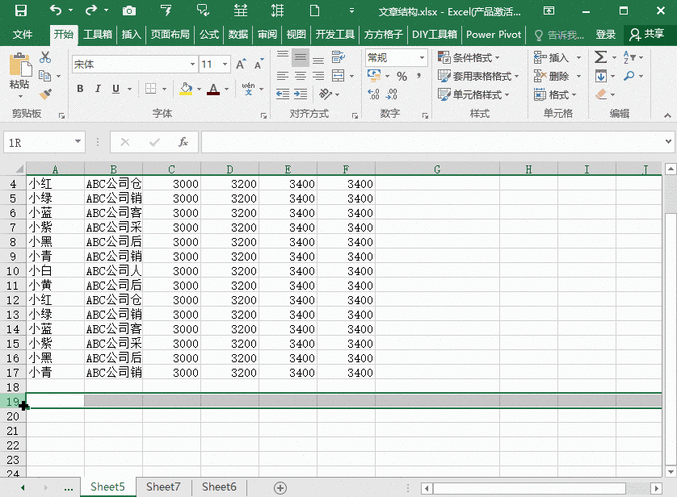The width and height of the screenshot is (677, 497).
Task: Click the Save icon in quick access toolbar
Action: pyautogui.click(x=20, y=10)
